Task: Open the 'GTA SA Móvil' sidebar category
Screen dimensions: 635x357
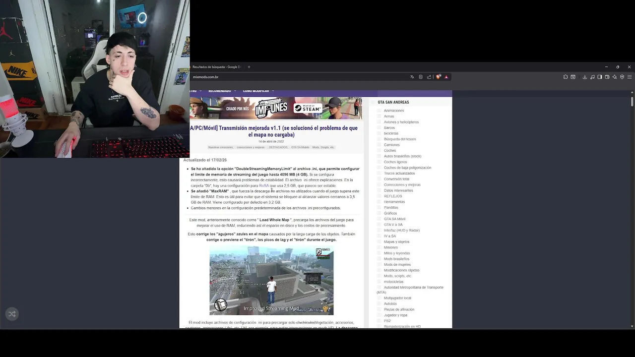Action: click(394, 219)
